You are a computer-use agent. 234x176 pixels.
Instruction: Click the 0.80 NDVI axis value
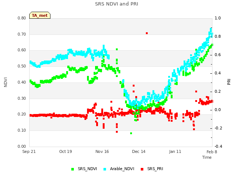point(22,18)
